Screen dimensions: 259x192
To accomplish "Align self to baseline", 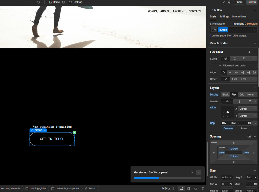I will click(x=254, y=72).
